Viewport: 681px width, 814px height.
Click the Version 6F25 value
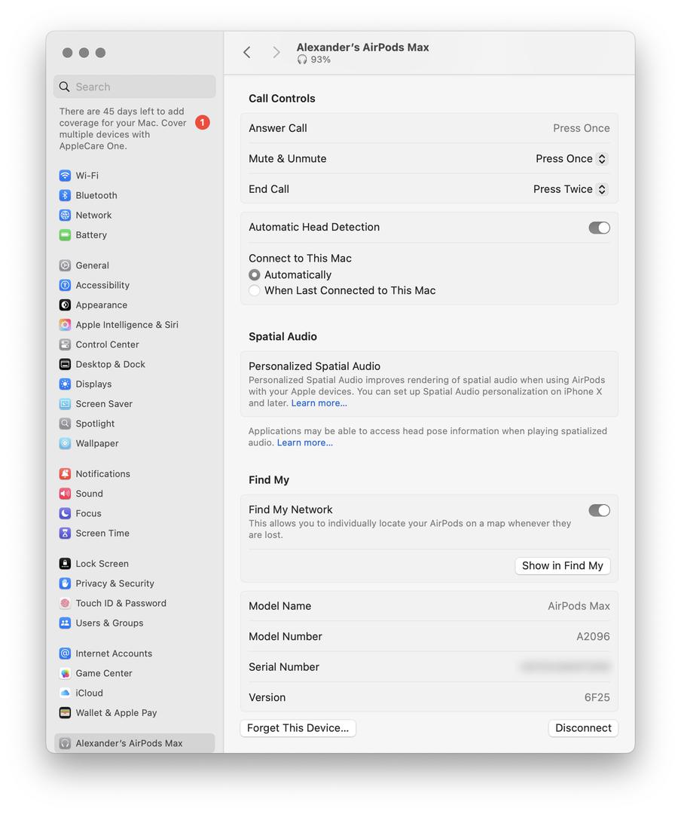click(x=597, y=697)
